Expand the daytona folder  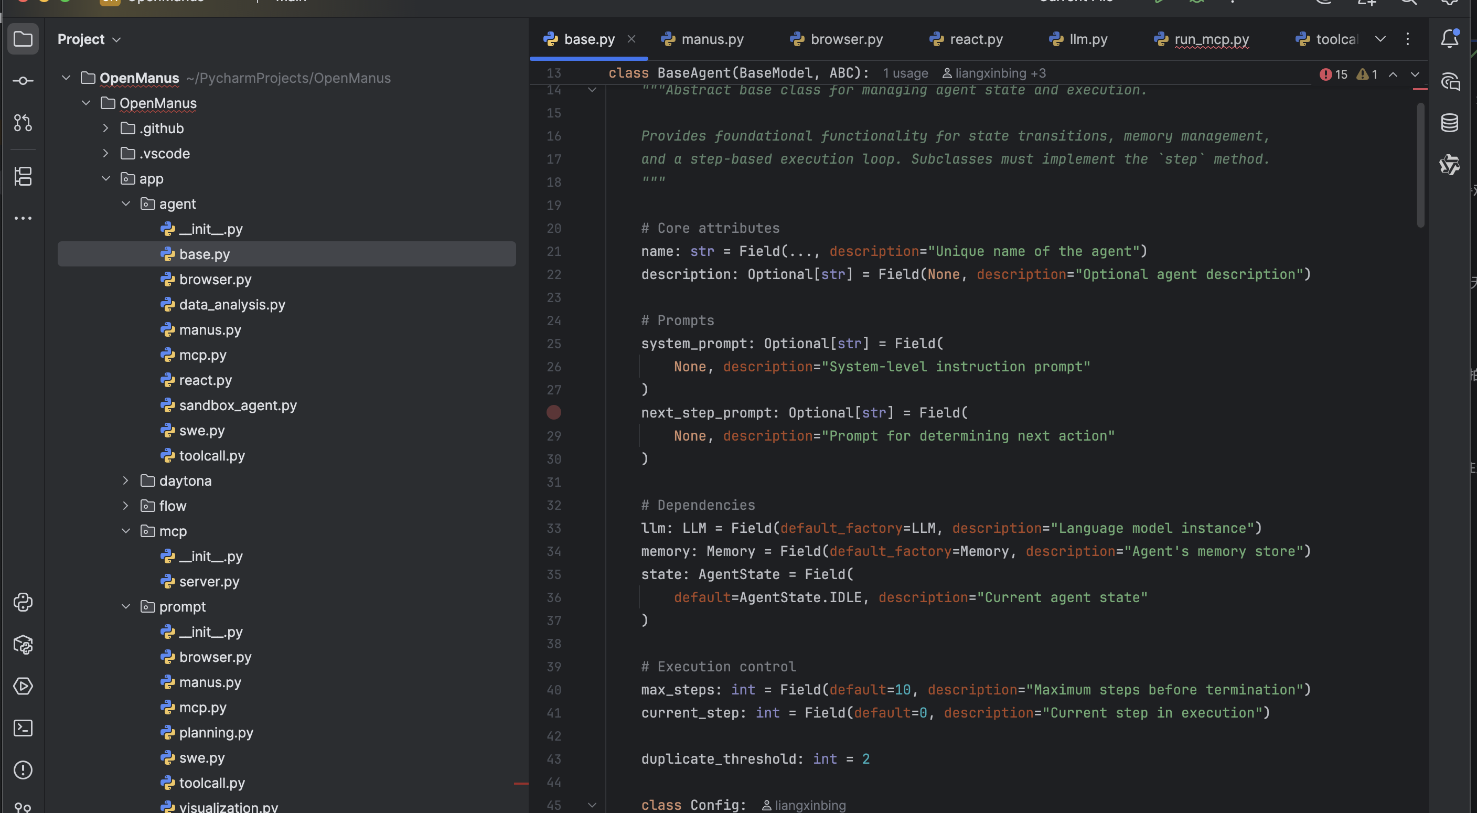click(x=126, y=480)
